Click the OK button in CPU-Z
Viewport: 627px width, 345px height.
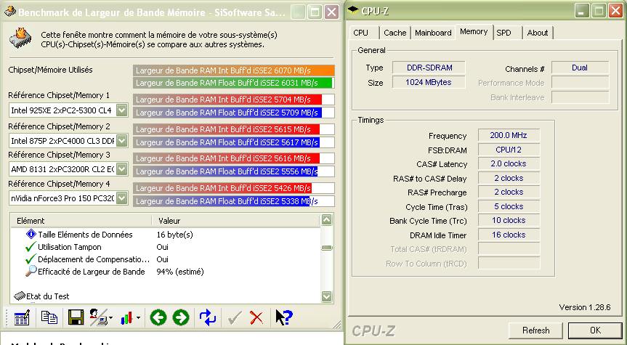pyautogui.click(x=595, y=330)
